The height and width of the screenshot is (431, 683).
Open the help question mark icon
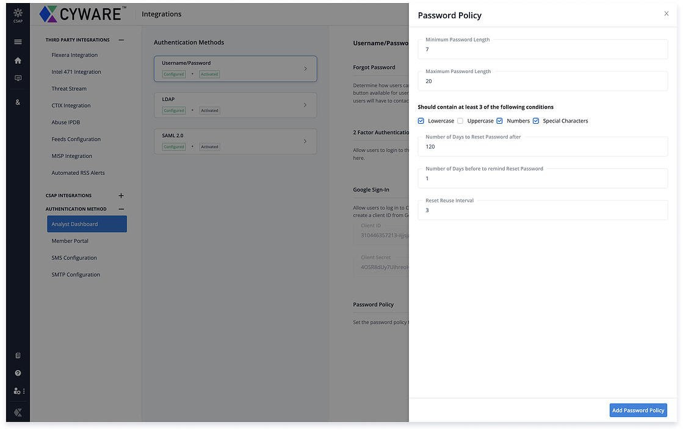(x=18, y=373)
